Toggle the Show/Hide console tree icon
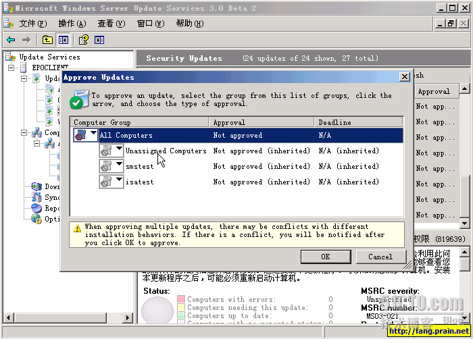The width and height of the screenshot is (473, 339). (64, 40)
